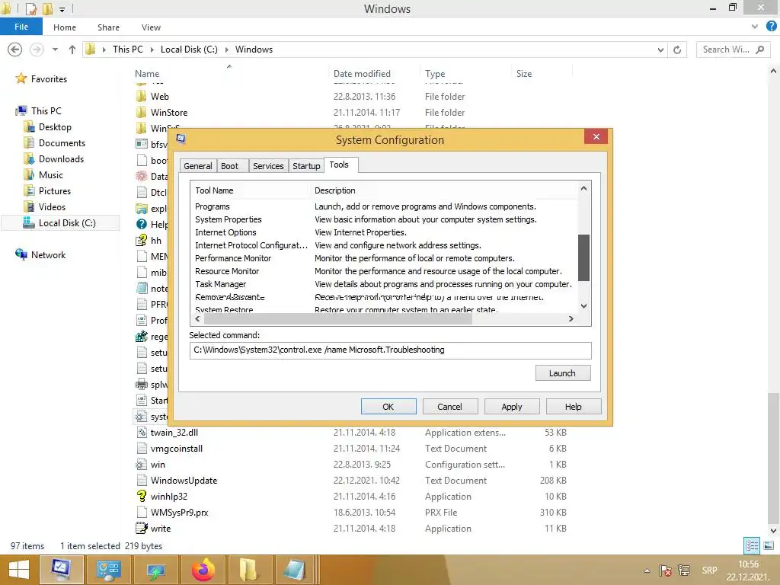Click the search magnifier icon
The height and width of the screenshot is (585, 780).
coord(760,50)
